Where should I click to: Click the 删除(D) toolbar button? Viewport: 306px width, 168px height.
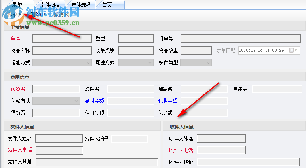click(x=38, y=14)
